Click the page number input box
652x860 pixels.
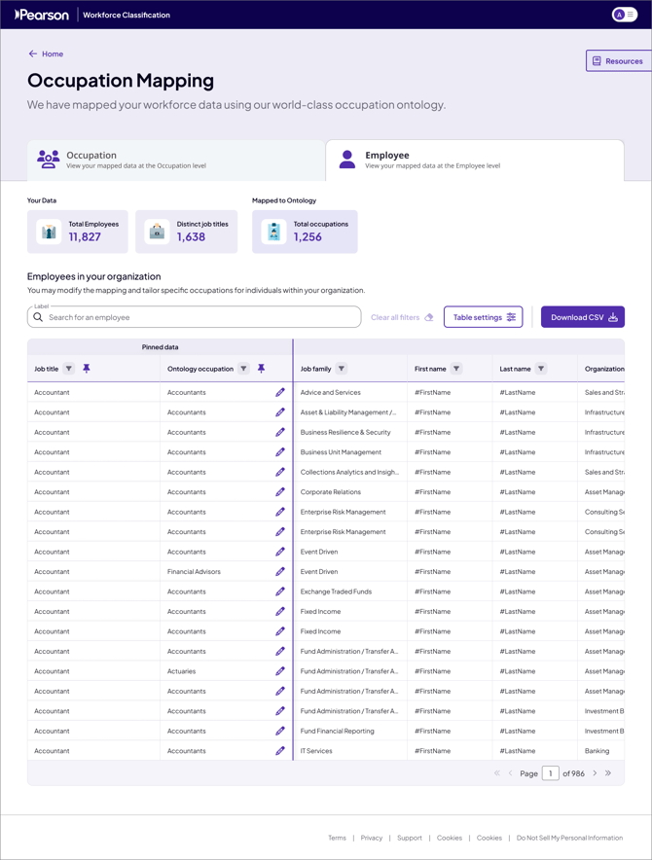pos(551,773)
